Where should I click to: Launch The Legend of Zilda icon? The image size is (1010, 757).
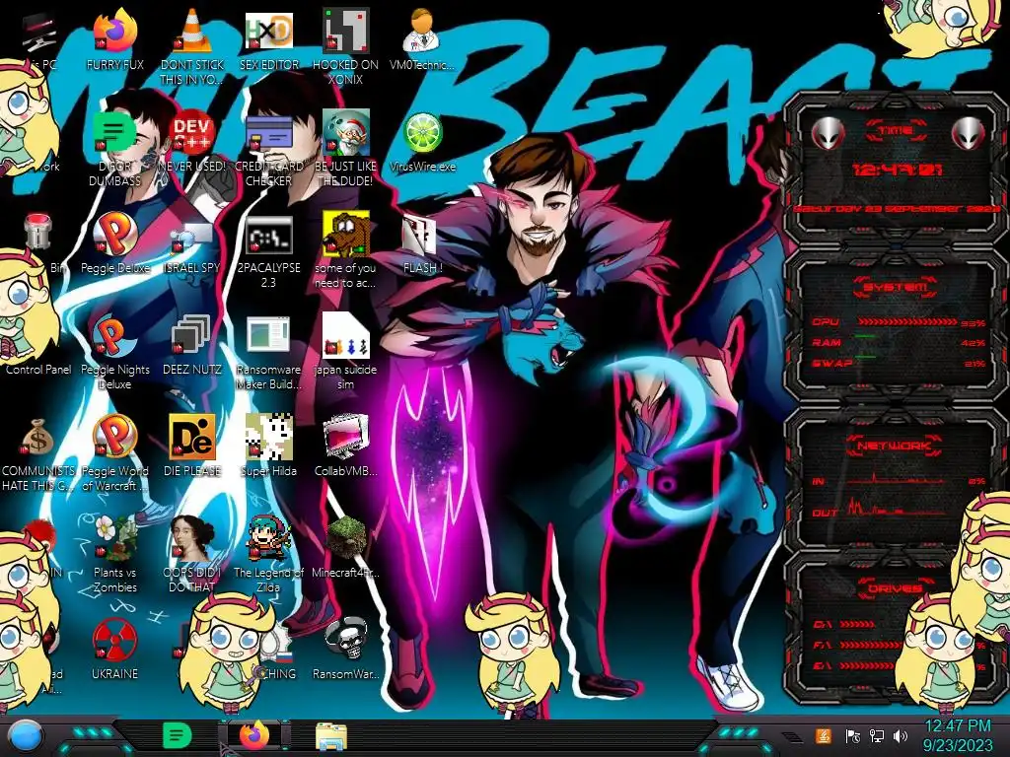point(268,538)
